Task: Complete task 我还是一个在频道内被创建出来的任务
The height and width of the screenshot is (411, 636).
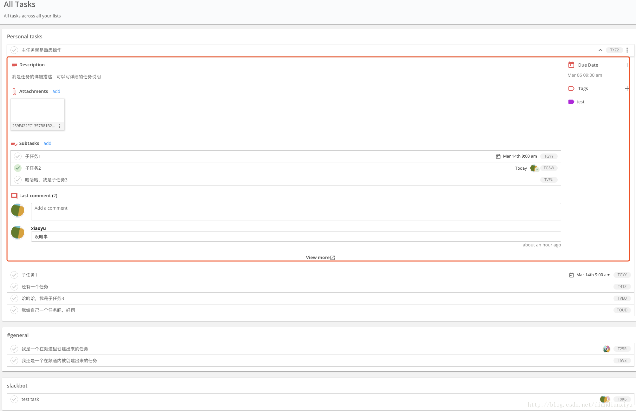Action: pos(14,361)
